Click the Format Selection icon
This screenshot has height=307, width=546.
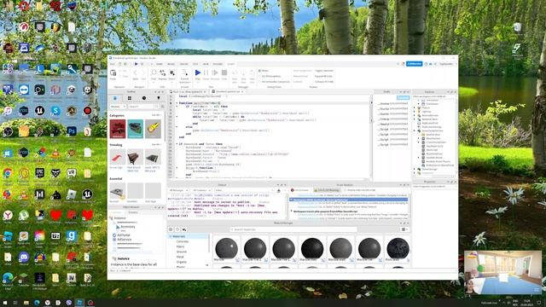click(184, 72)
